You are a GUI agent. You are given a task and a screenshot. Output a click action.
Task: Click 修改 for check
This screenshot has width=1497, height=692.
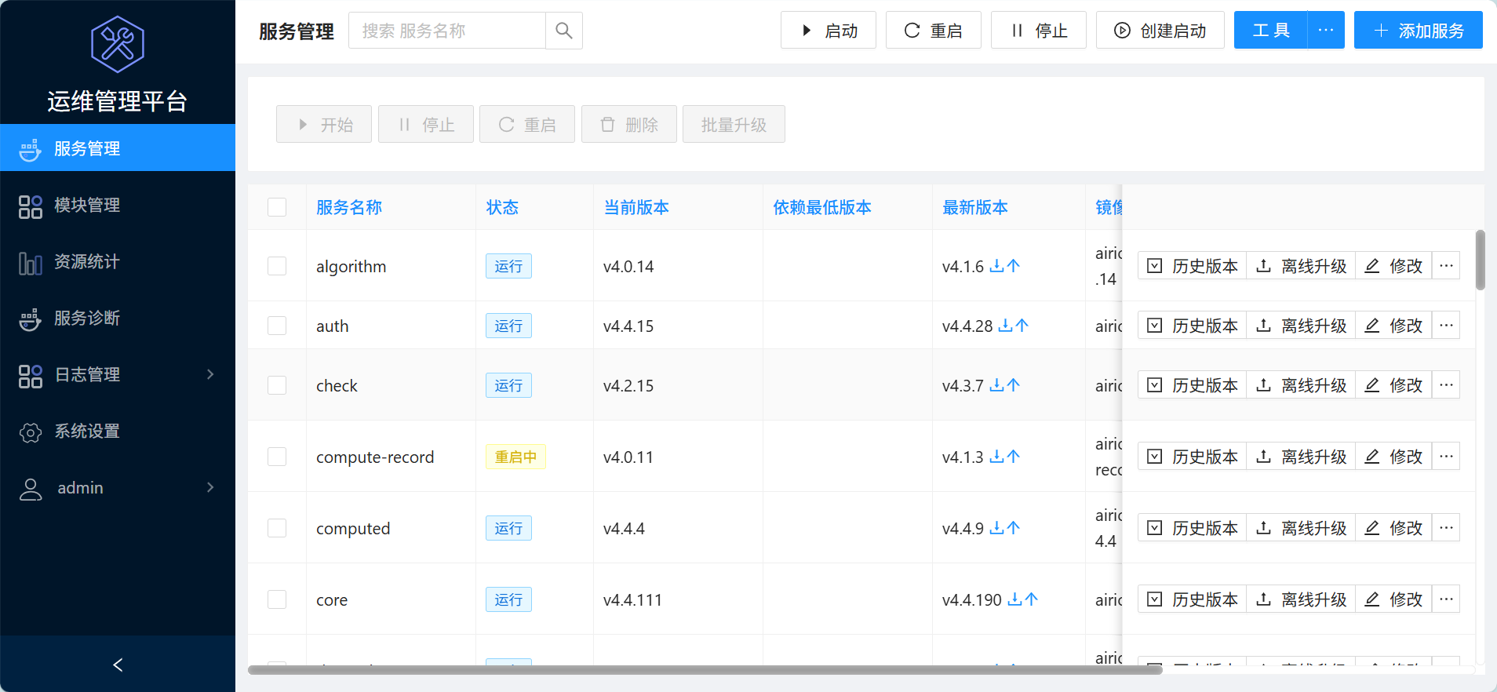1393,385
